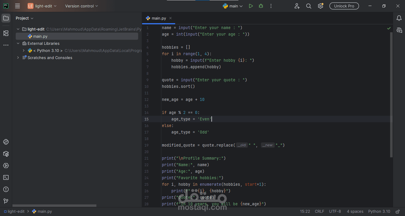Change the UTF-8 file encoding
The image size is (405, 216).
(x=335, y=212)
